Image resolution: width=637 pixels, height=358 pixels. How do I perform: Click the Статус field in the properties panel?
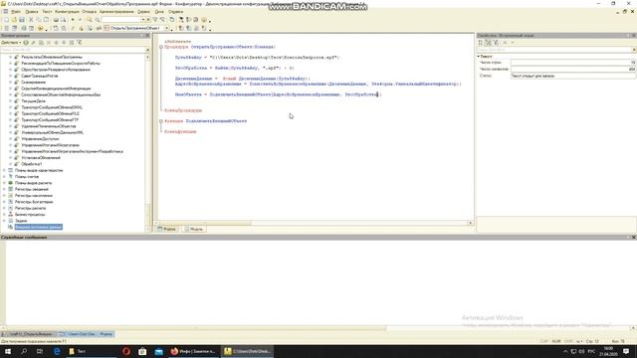(572, 76)
